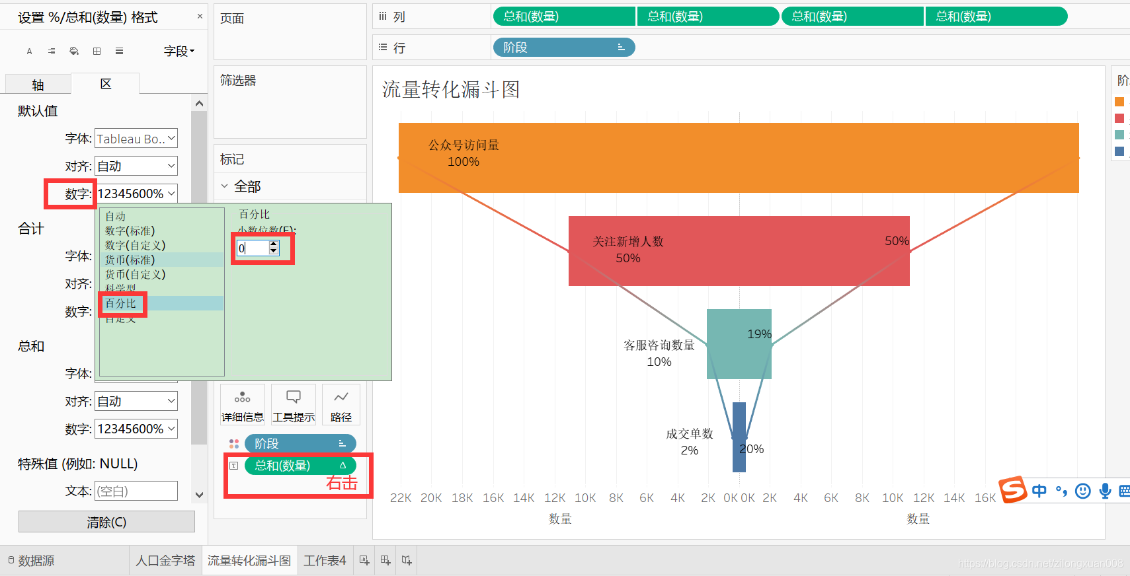Click the format pane scroll down arrow
Viewport: 1130px width, 576px height.
pyautogui.click(x=199, y=494)
